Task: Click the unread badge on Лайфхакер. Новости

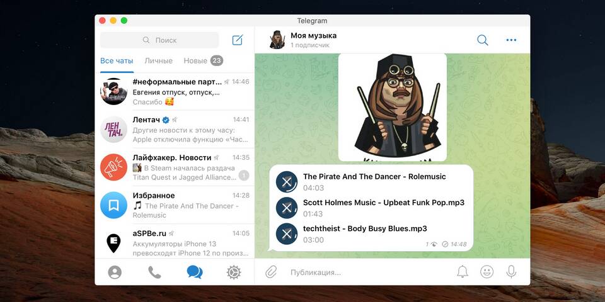Action: click(x=244, y=176)
